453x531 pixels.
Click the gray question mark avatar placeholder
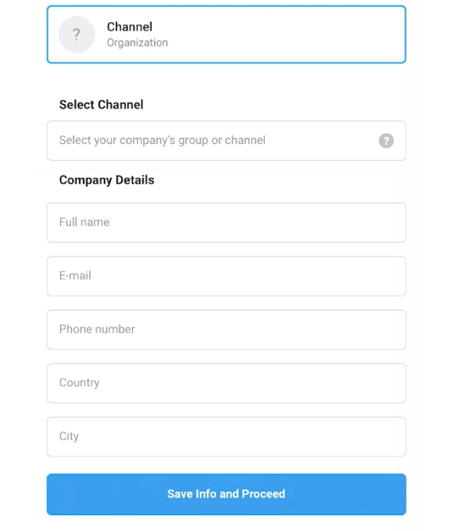[76, 34]
